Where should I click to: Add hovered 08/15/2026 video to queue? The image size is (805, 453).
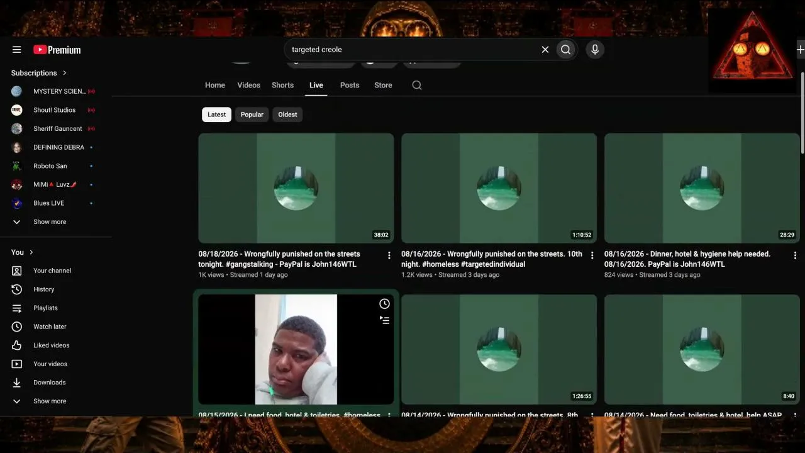click(x=385, y=320)
